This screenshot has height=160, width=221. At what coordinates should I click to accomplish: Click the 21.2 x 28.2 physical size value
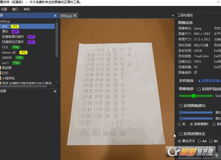point(202,39)
